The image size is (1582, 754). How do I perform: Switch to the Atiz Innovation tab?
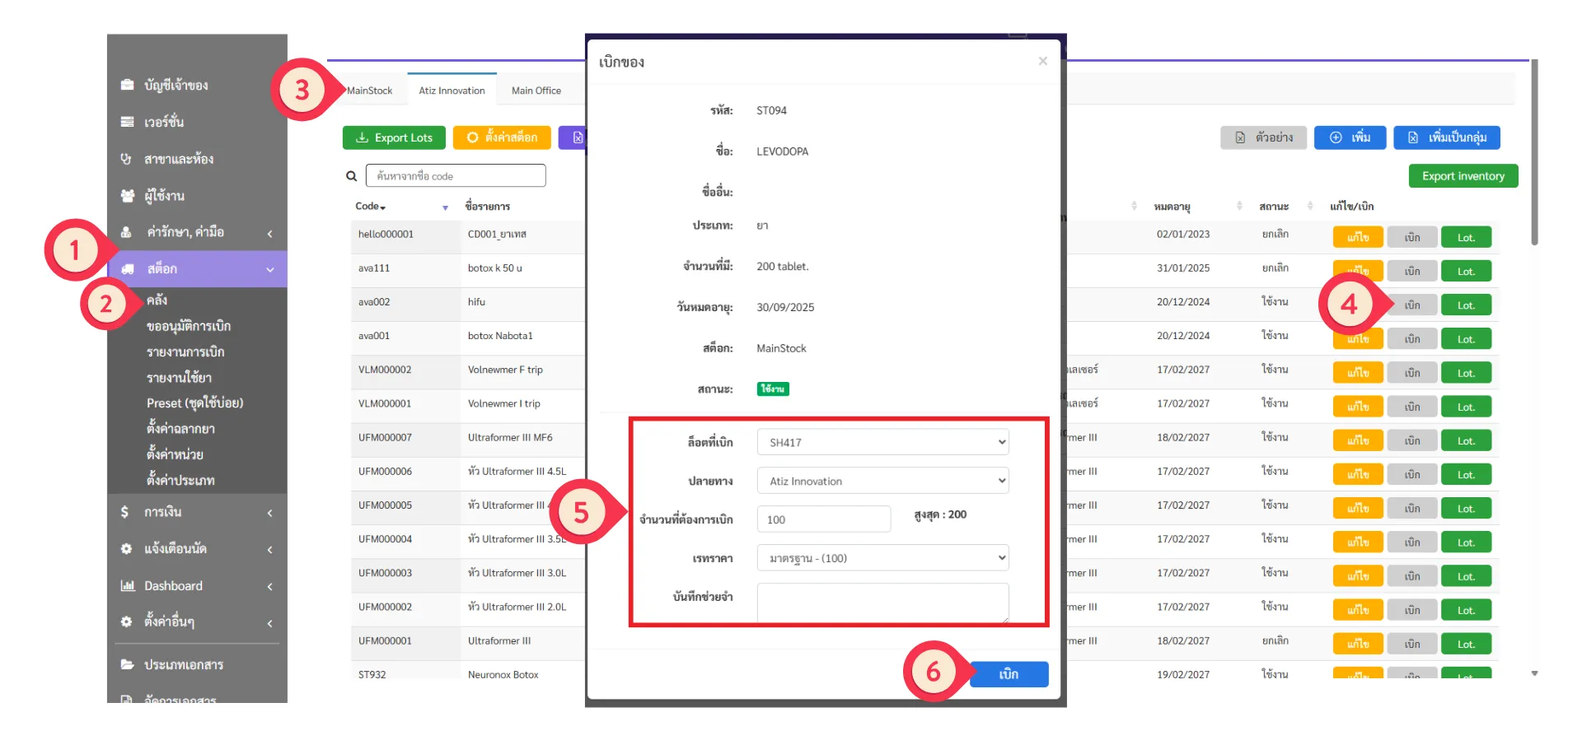452,91
